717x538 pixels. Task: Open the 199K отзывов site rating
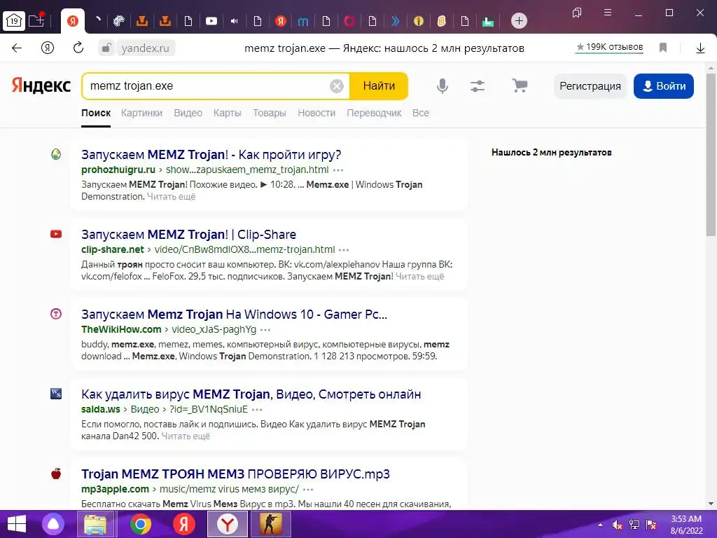609,47
